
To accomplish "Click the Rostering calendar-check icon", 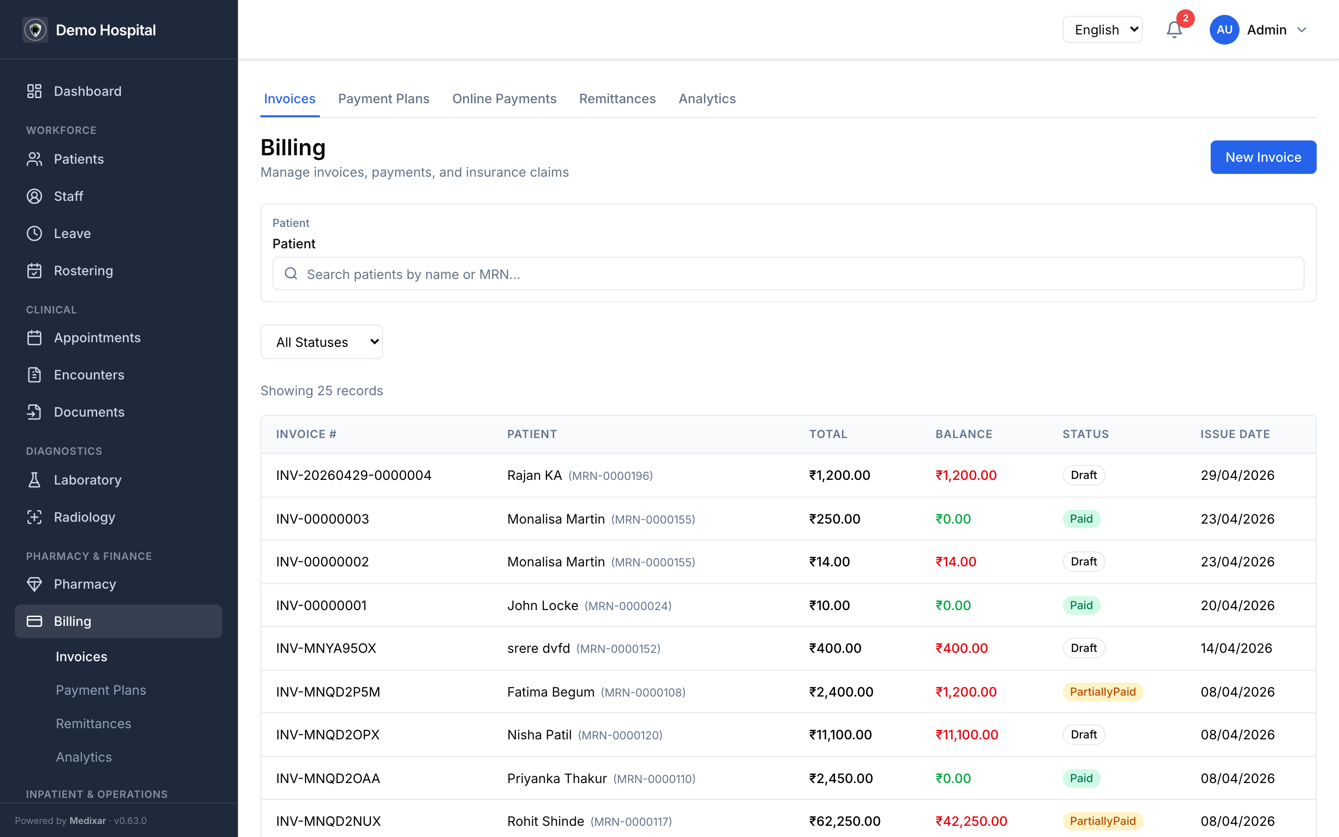I will [x=34, y=271].
